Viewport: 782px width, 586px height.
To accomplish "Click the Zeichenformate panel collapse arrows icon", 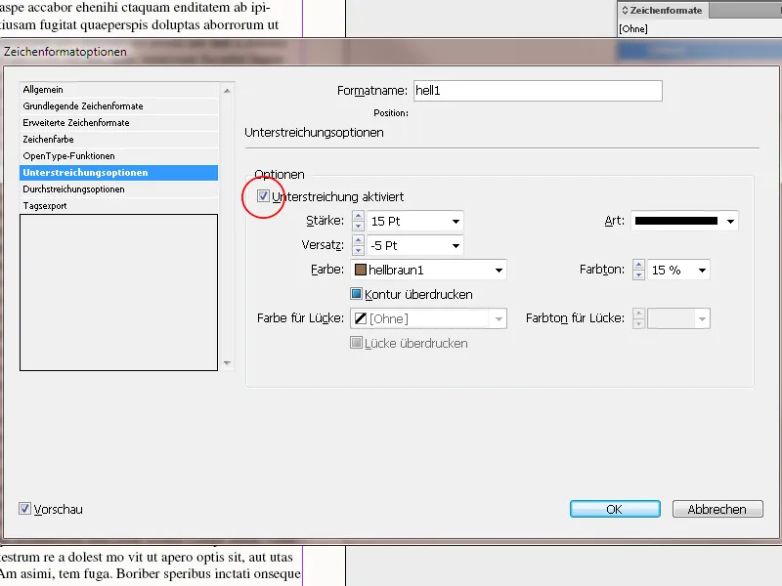I will click(x=625, y=11).
